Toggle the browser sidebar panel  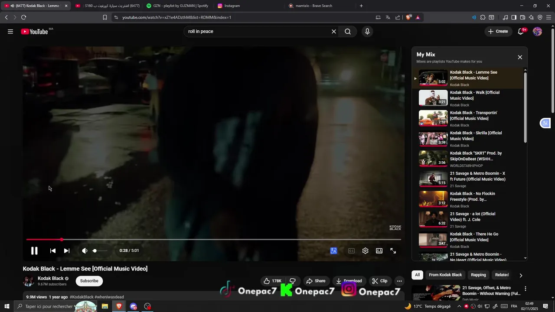514,17
